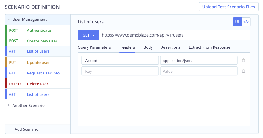Expand the Another Scenario group
The width and height of the screenshot is (263, 138).
(x=9, y=105)
